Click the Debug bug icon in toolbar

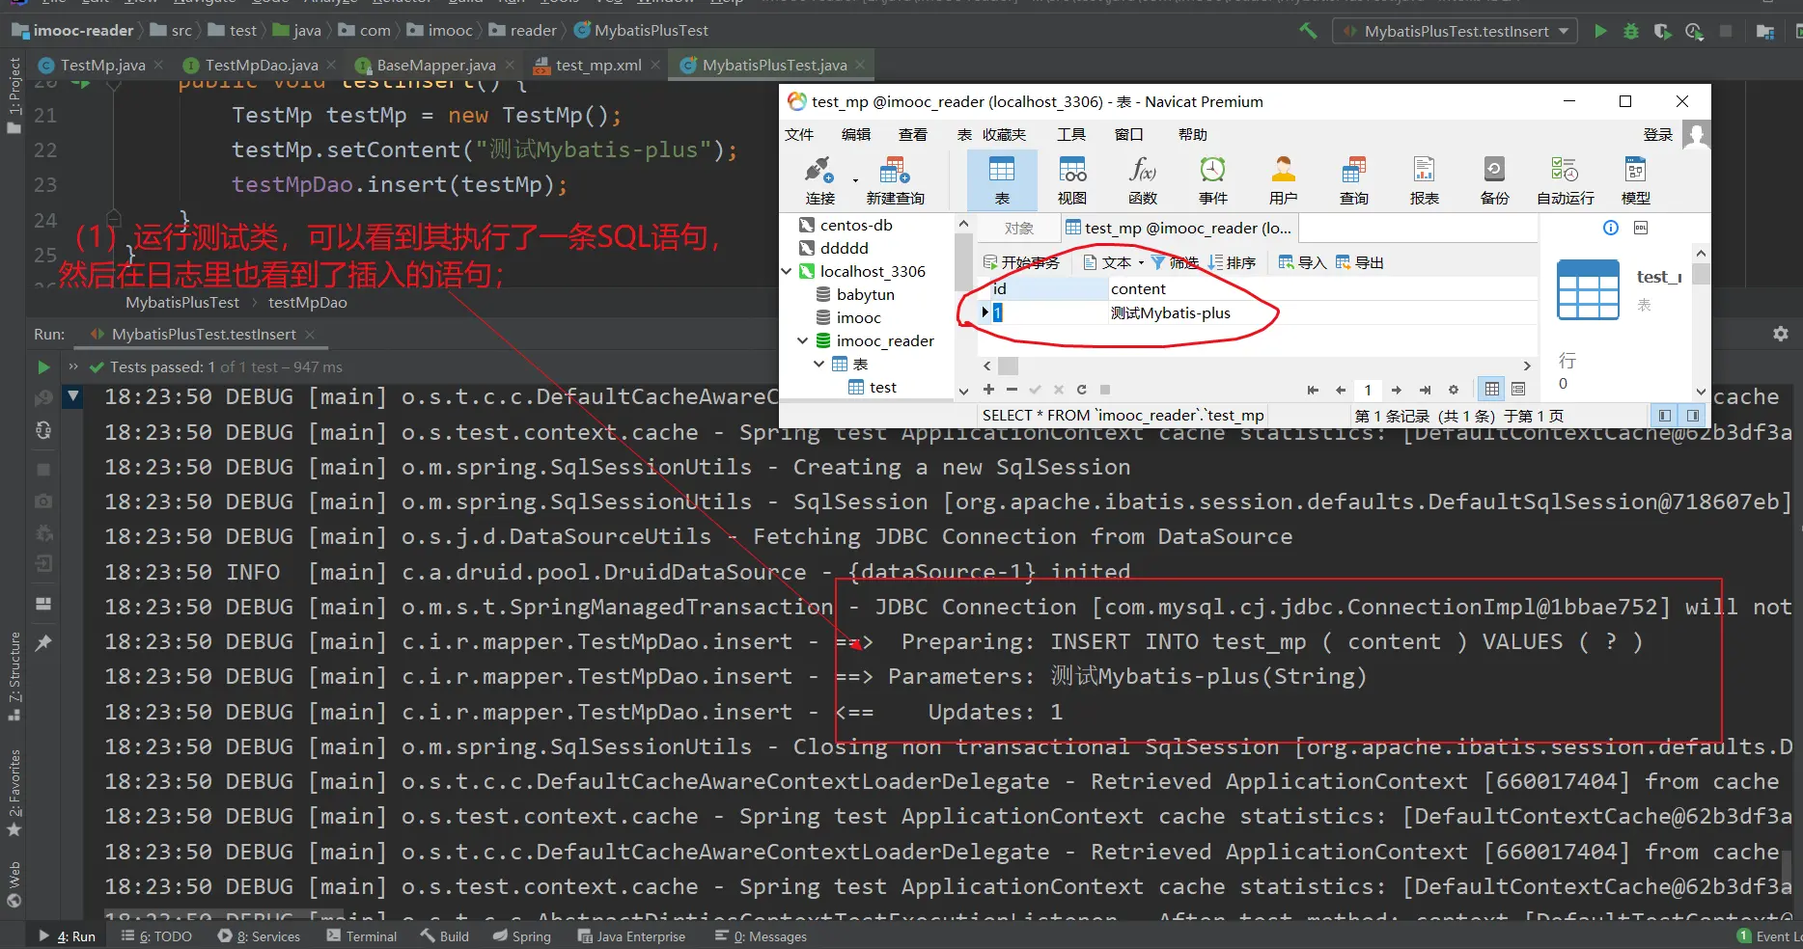[1631, 31]
